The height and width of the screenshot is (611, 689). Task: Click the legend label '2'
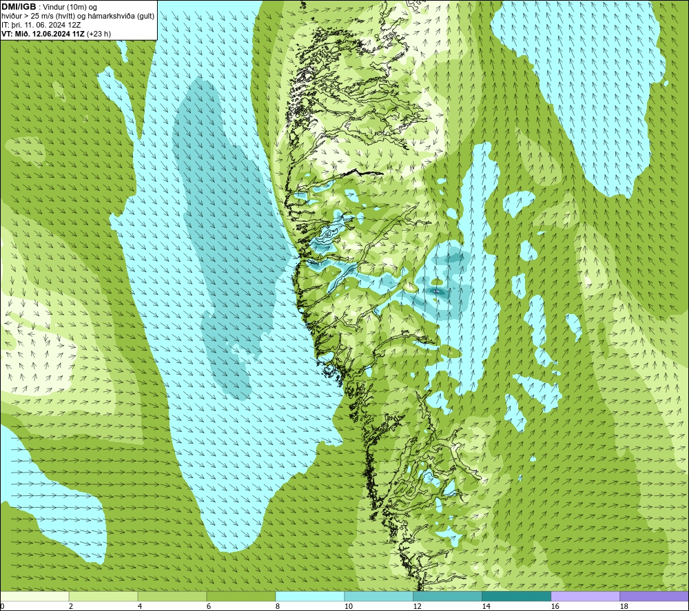coord(71,606)
